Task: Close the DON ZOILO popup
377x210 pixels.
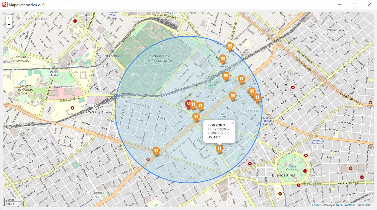Action: (x=233, y=123)
